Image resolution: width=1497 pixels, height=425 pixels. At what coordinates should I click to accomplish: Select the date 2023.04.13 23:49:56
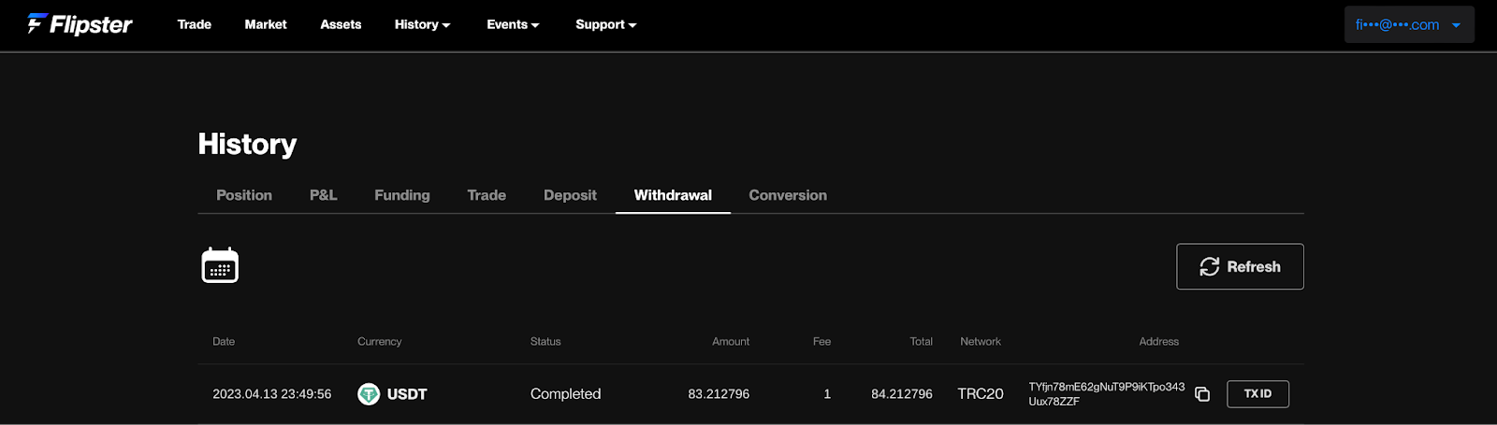271,394
